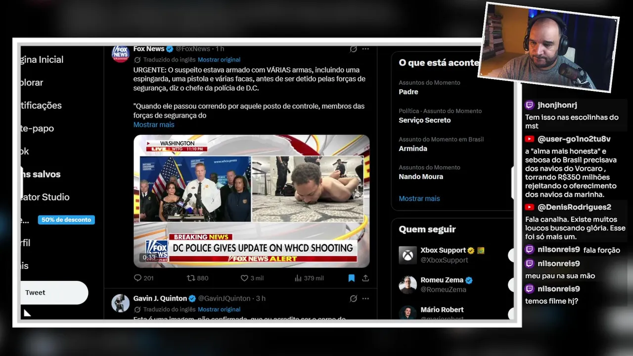Screen dimensions: 633x356
Task: Retweet the Fox News post
Action: pos(191,278)
